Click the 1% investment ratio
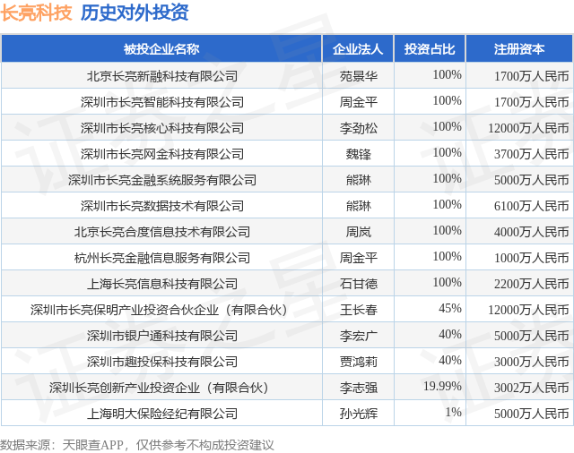574x453 pixels. tap(453, 412)
